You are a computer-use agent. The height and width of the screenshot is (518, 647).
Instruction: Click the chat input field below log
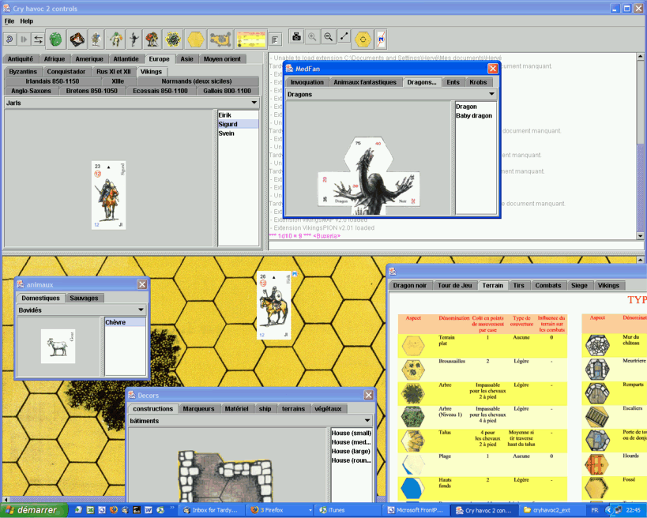456,246
